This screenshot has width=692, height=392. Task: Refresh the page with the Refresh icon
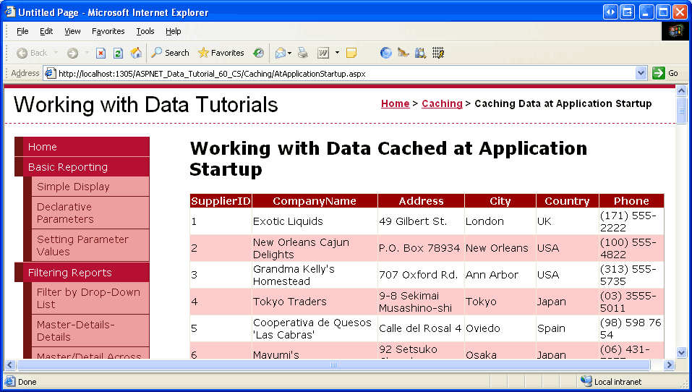coord(118,53)
